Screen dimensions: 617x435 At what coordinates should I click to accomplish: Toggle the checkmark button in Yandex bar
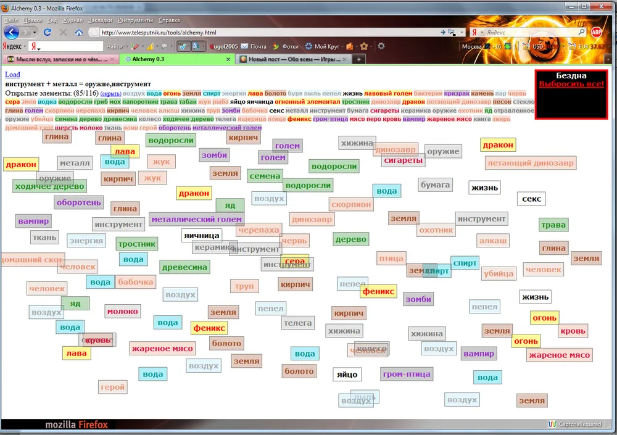[183, 46]
